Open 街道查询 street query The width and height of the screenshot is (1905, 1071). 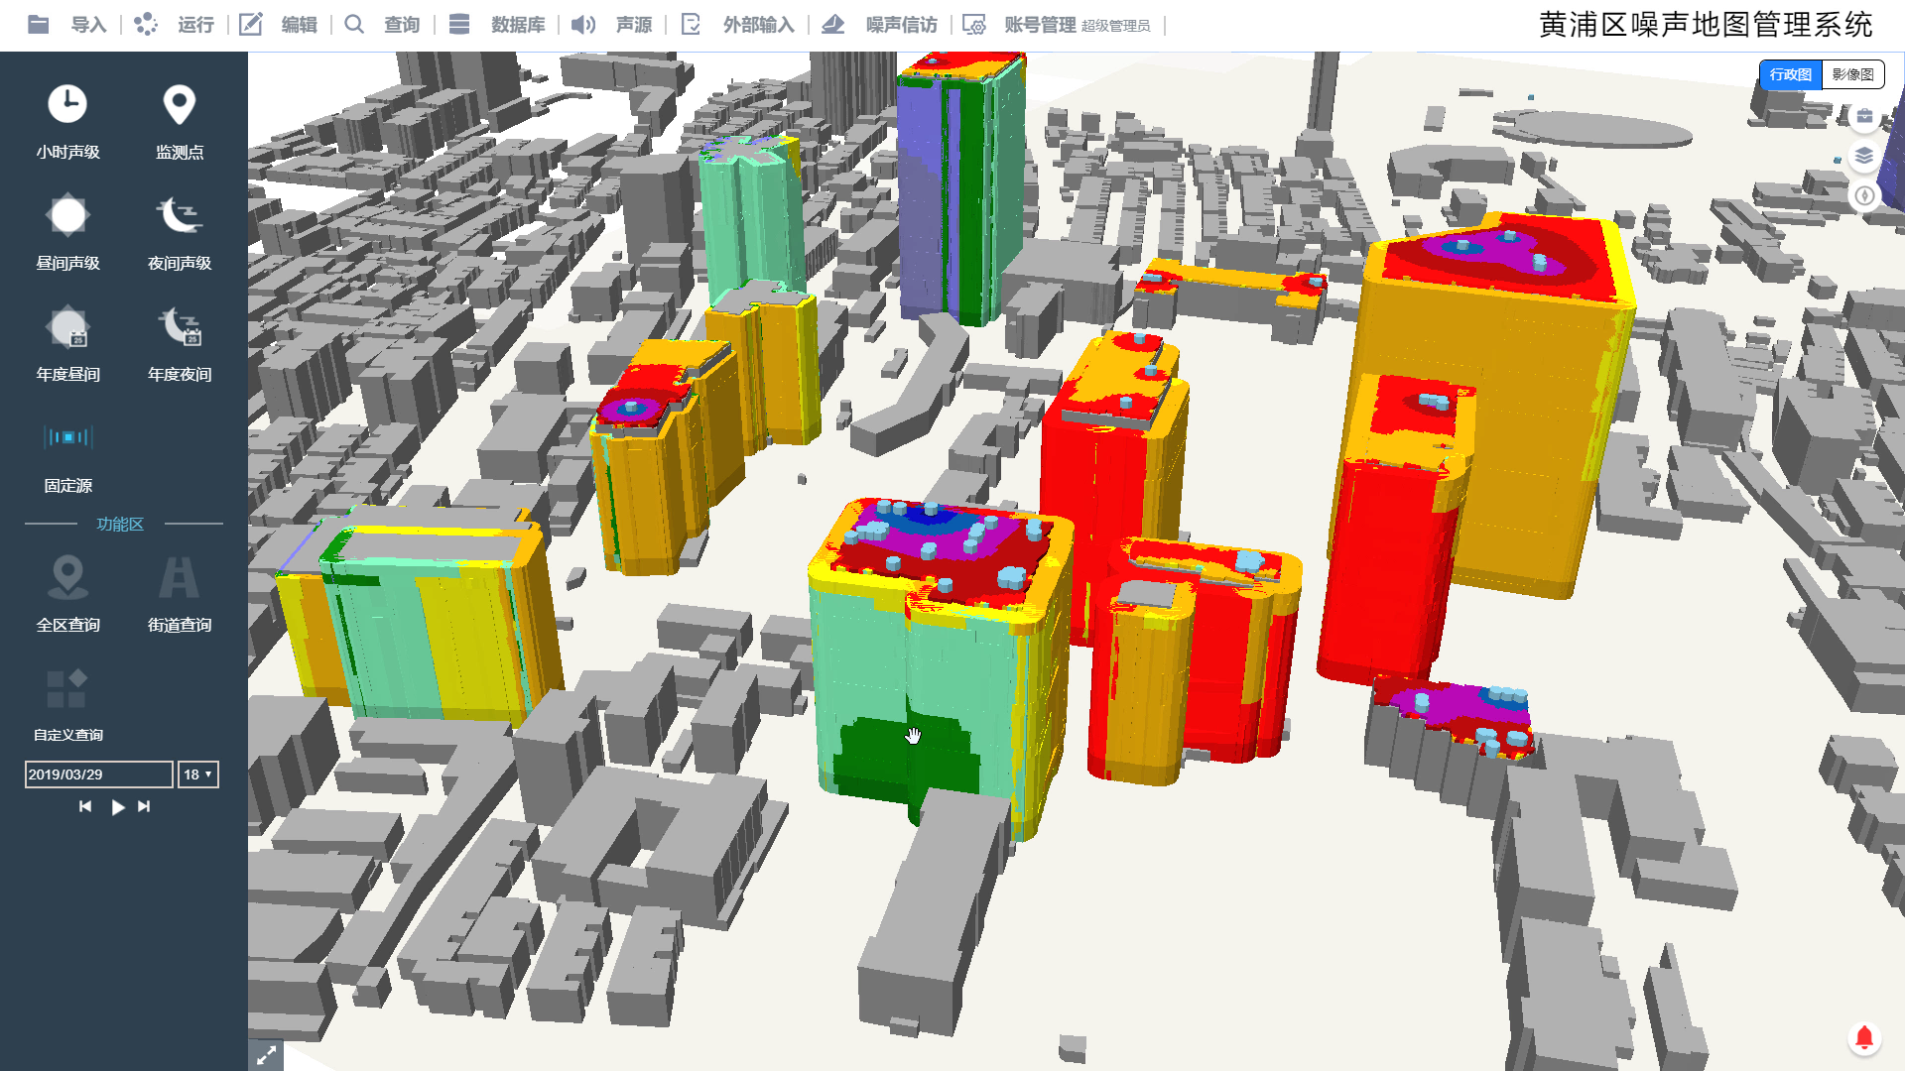pyautogui.click(x=180, y=594)
